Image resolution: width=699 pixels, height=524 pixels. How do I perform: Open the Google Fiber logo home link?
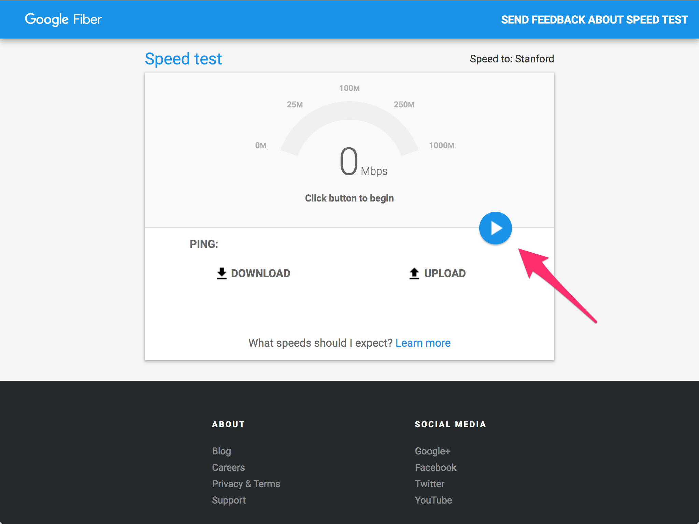coord(63,19)
